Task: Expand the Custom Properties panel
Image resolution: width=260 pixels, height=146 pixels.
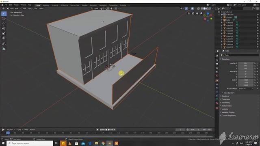Action: (228, 116)
